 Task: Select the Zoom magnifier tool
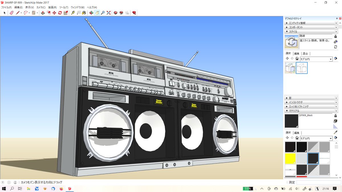tap(103, 13)
